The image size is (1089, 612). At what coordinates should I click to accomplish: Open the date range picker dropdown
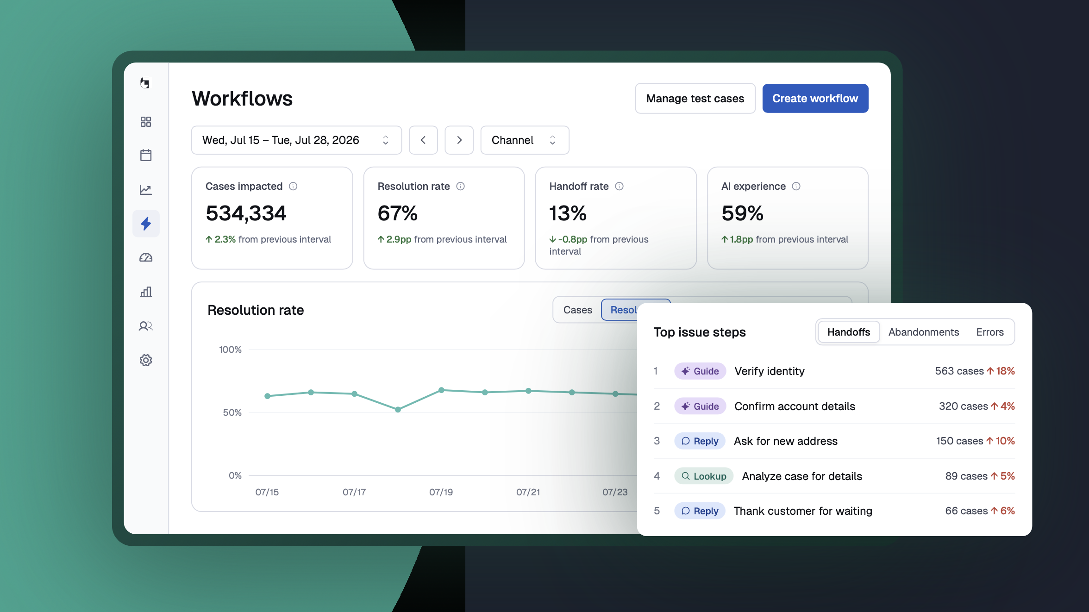tap(296, 140)
